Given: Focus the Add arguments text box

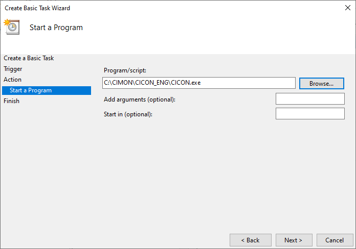Looking at the screenshot, I should tap(310, 98).
